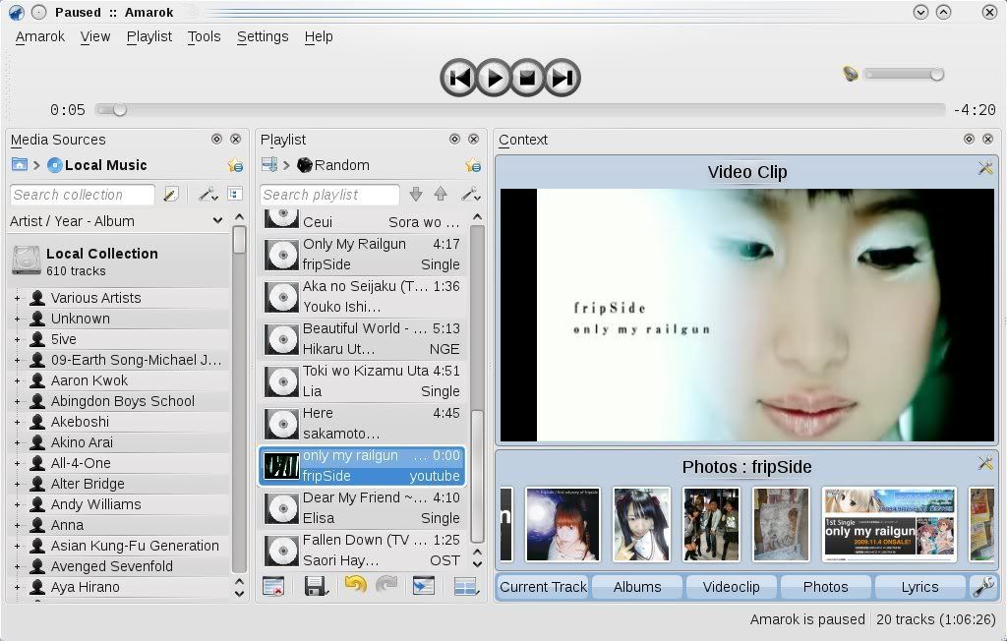Configure context applets wrench icon
Image resolution: width=1007 pixels, height=641 pixels.
983,586
